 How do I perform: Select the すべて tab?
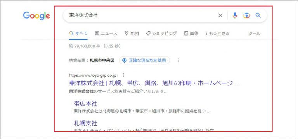click(x=78, y=34)
